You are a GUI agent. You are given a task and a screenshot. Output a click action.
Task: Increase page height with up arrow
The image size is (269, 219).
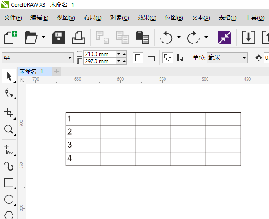[124, 61]
